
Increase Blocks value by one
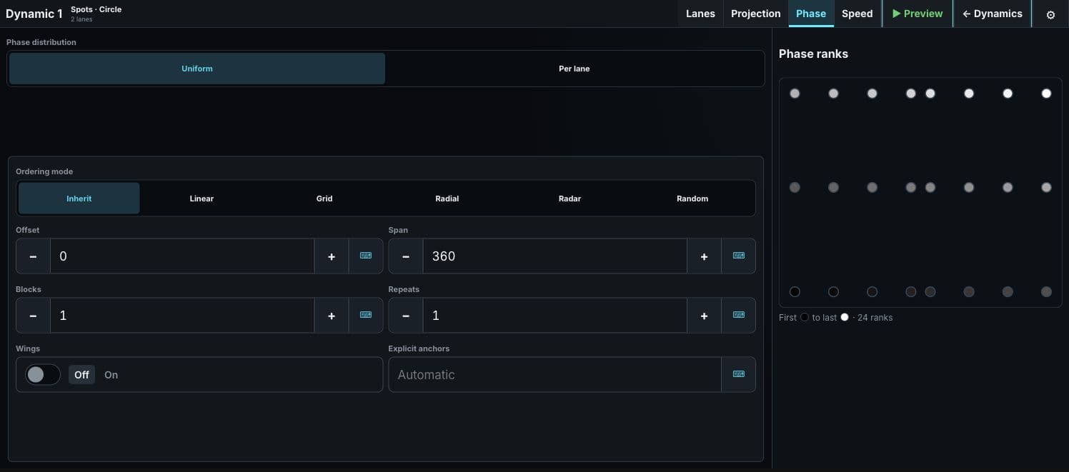332,316
